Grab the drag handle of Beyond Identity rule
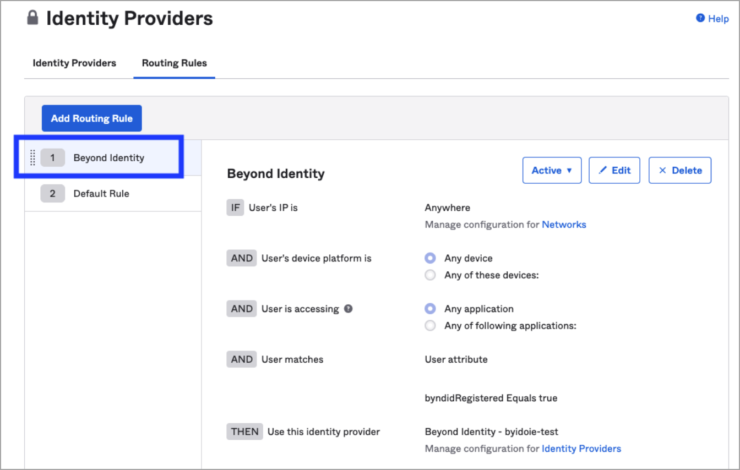This screenshot has height=470, width=740. point(32,158)
